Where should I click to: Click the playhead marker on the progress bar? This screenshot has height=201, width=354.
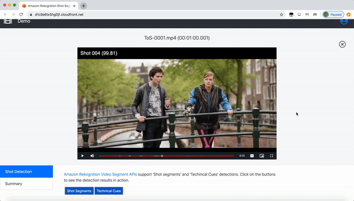[x=162, y=156]
